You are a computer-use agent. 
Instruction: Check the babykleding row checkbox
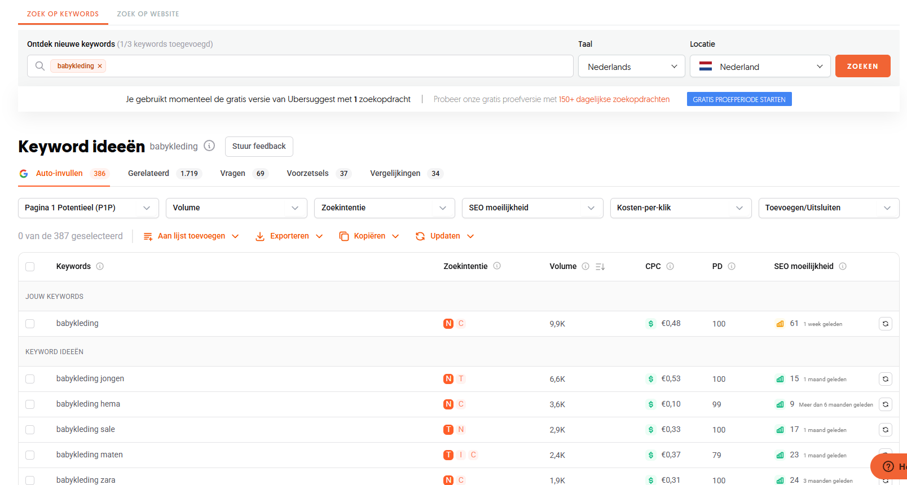click(30, 324)
